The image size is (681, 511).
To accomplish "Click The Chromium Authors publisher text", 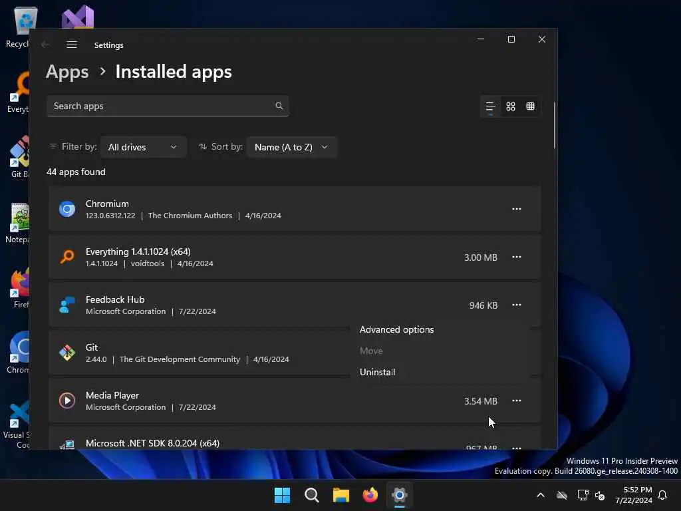I will pyautogui.click(x=190, y=216).
